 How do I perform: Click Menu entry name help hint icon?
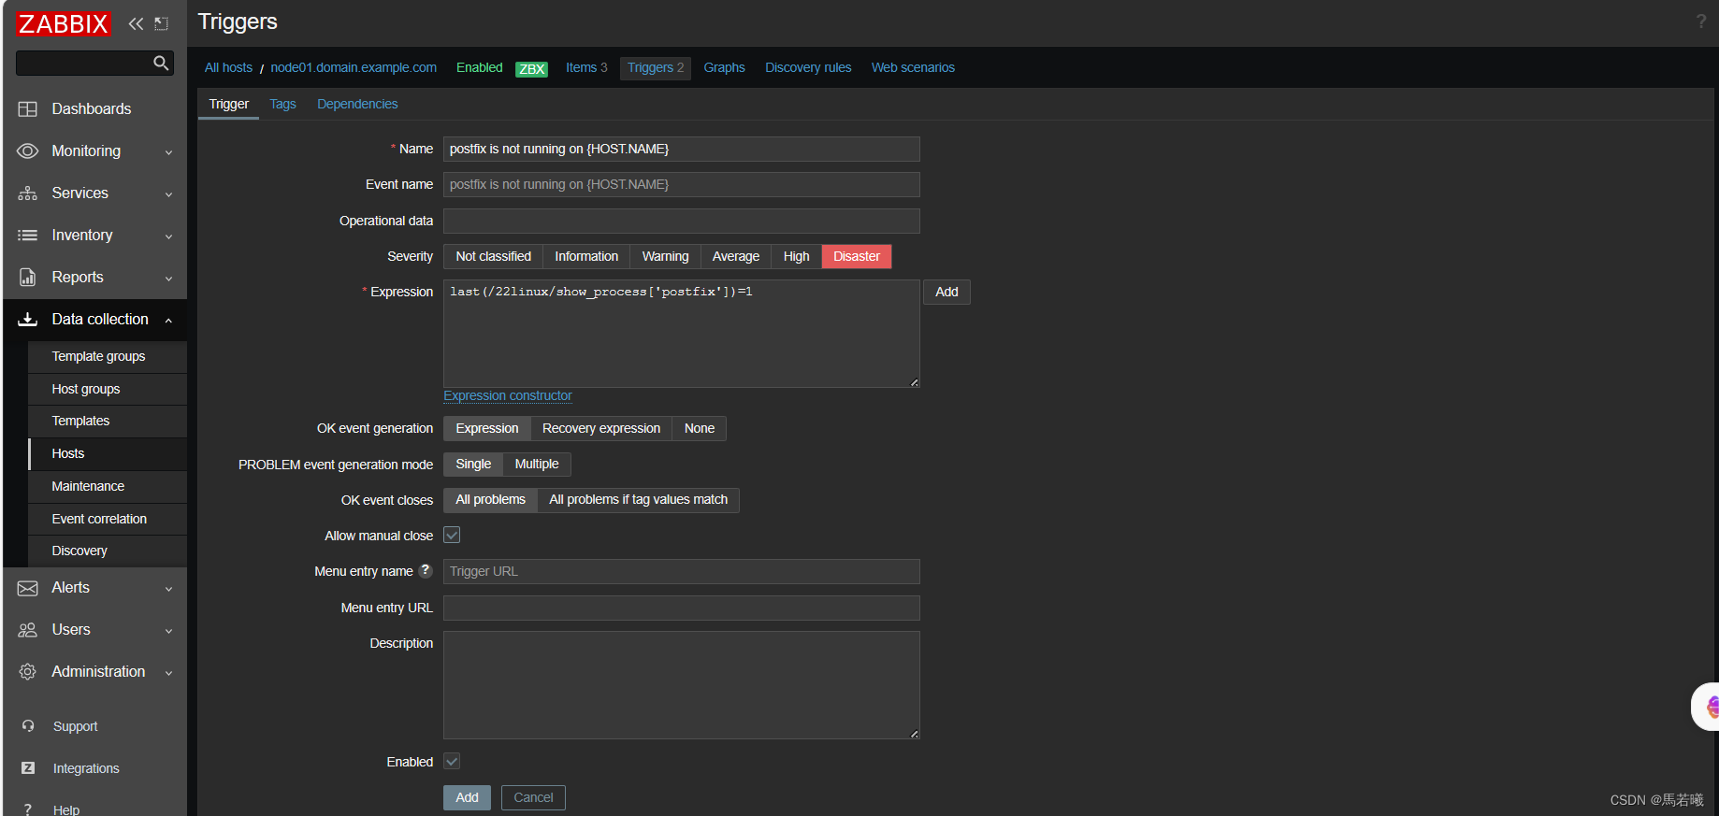click(426, 570)
